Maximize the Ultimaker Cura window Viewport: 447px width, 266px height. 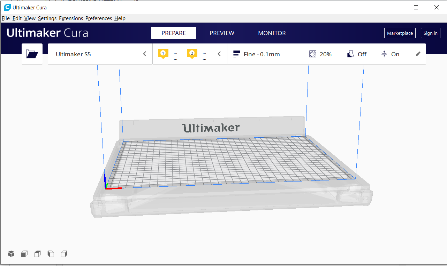[416, 7]
